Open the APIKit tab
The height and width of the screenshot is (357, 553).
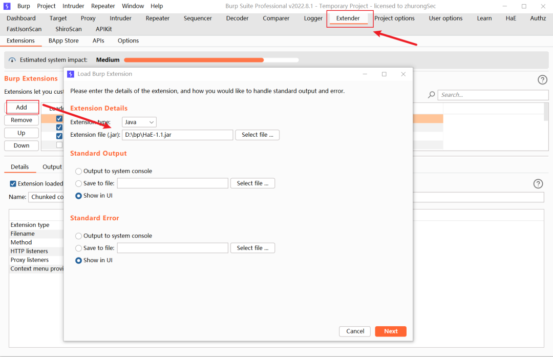point(103,29)
